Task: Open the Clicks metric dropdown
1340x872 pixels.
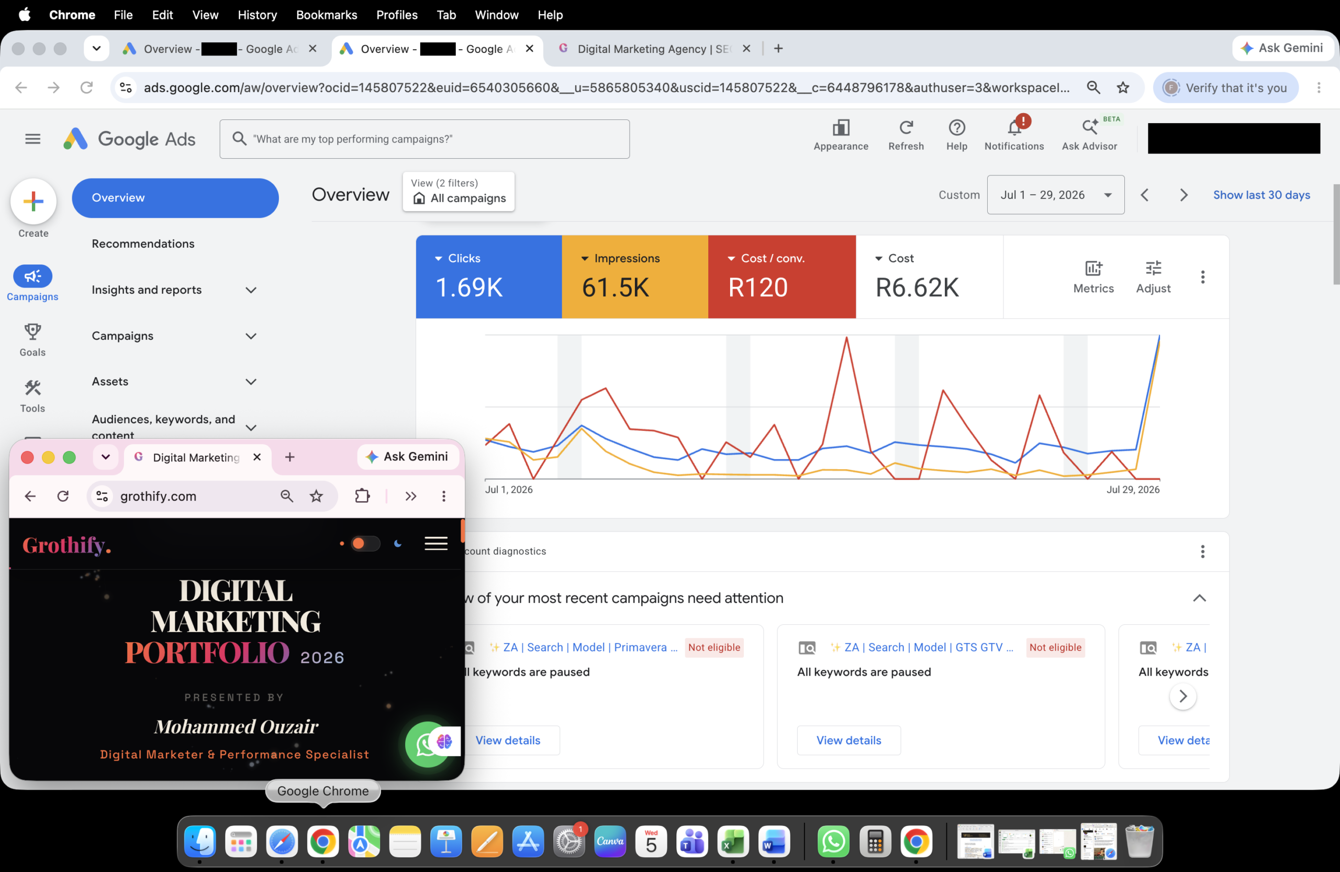Action: coord(457,258)
